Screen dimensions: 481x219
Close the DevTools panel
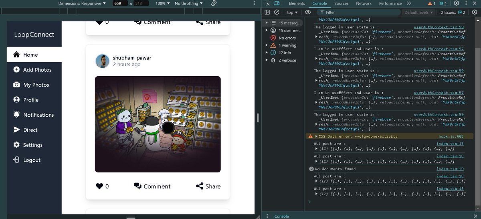coord(475,3)
